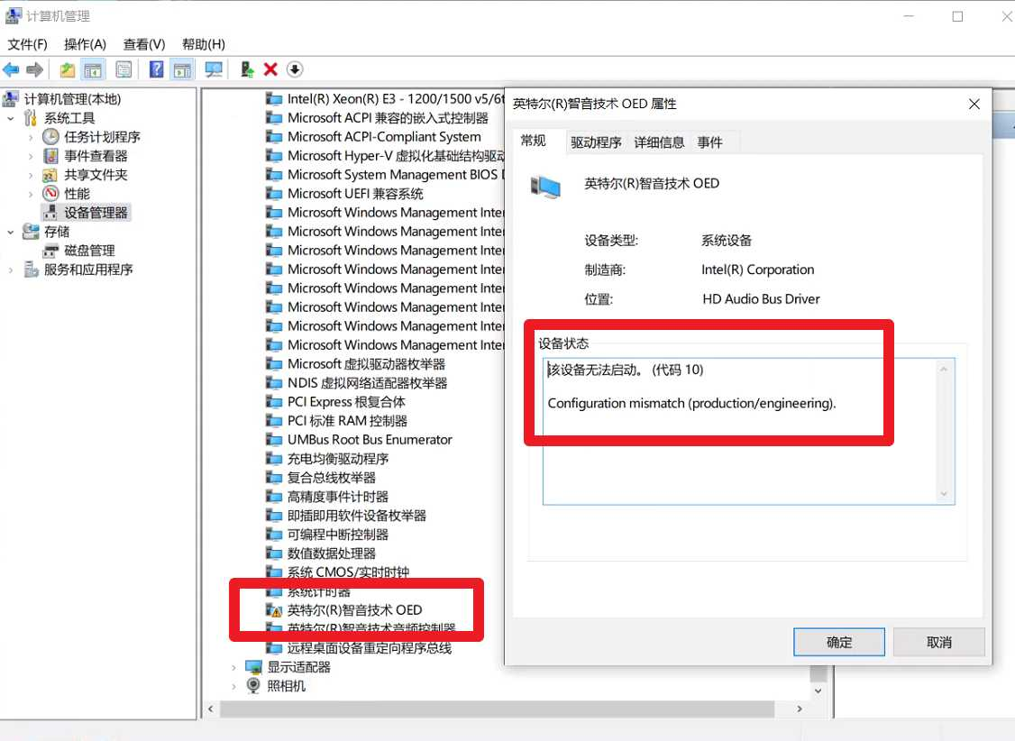Open the 文件(F) menu
The width and height of the screenshot is (1015, 741).
click(x=27, y=44)
